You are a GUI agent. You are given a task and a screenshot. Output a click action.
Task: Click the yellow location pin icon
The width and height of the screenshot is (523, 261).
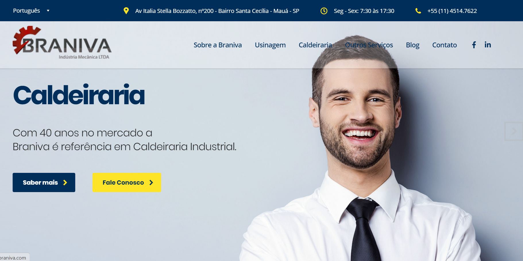tap(126, 11)
